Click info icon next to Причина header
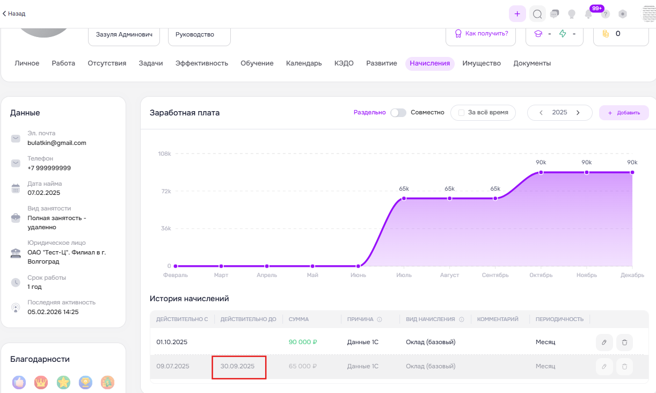This screenshot has width=656, height=393. tap(380, 319)
